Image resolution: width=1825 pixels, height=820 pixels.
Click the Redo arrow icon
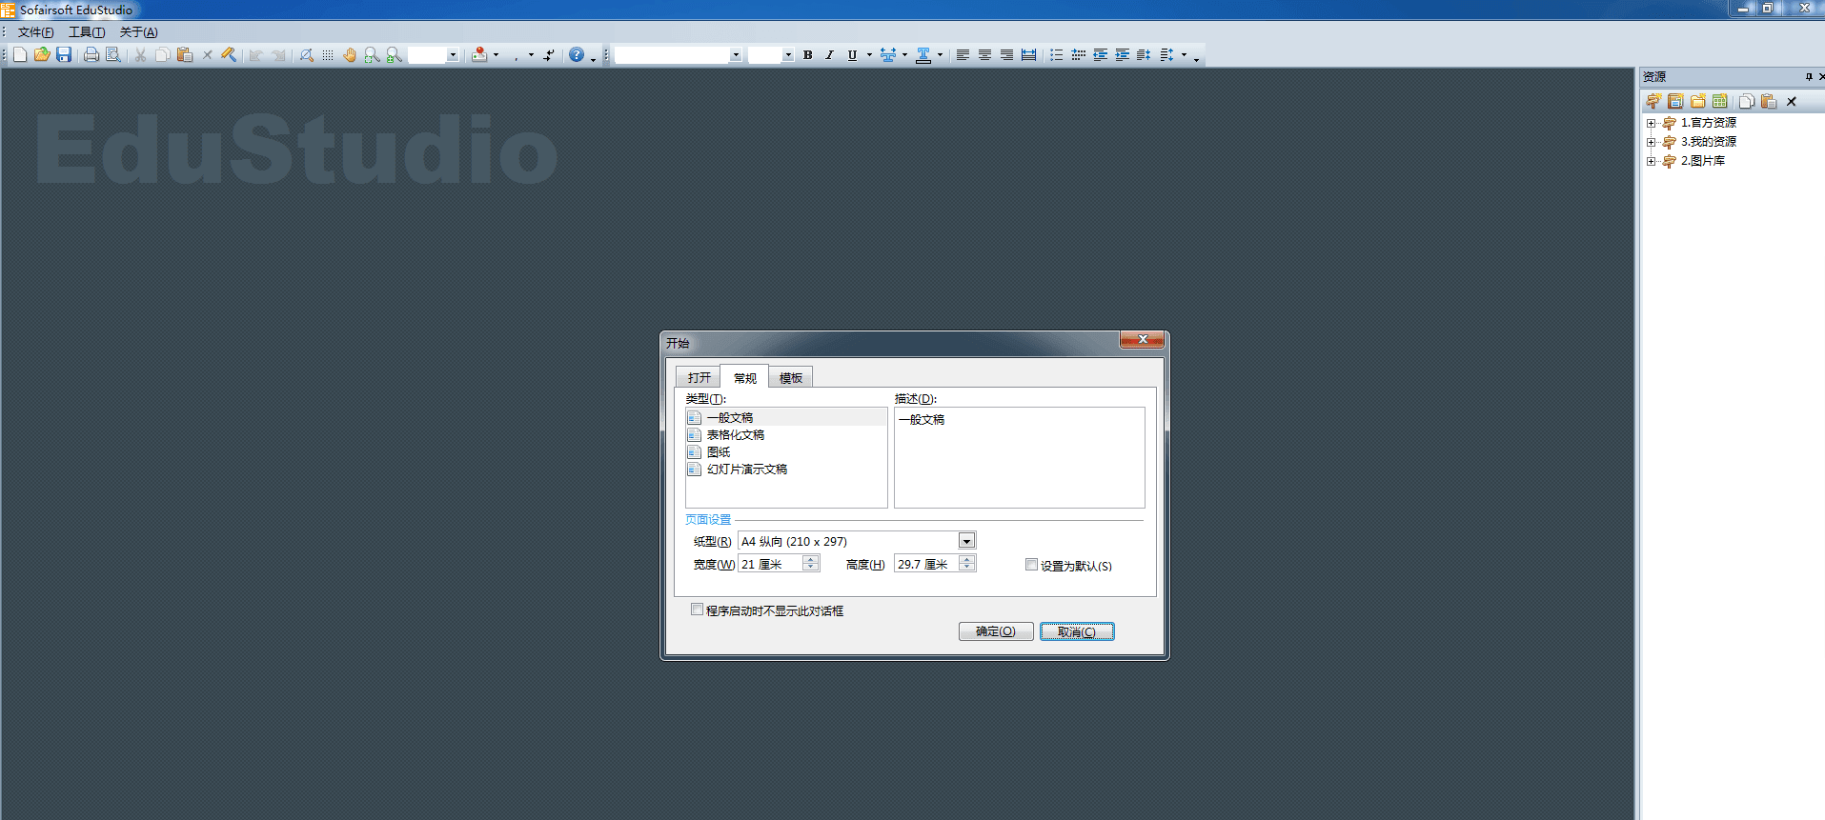(x=278, y=55)
